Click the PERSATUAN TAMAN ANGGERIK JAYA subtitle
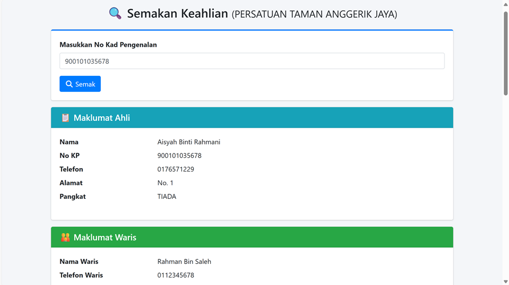509x285 pixels. coord(314,14)
